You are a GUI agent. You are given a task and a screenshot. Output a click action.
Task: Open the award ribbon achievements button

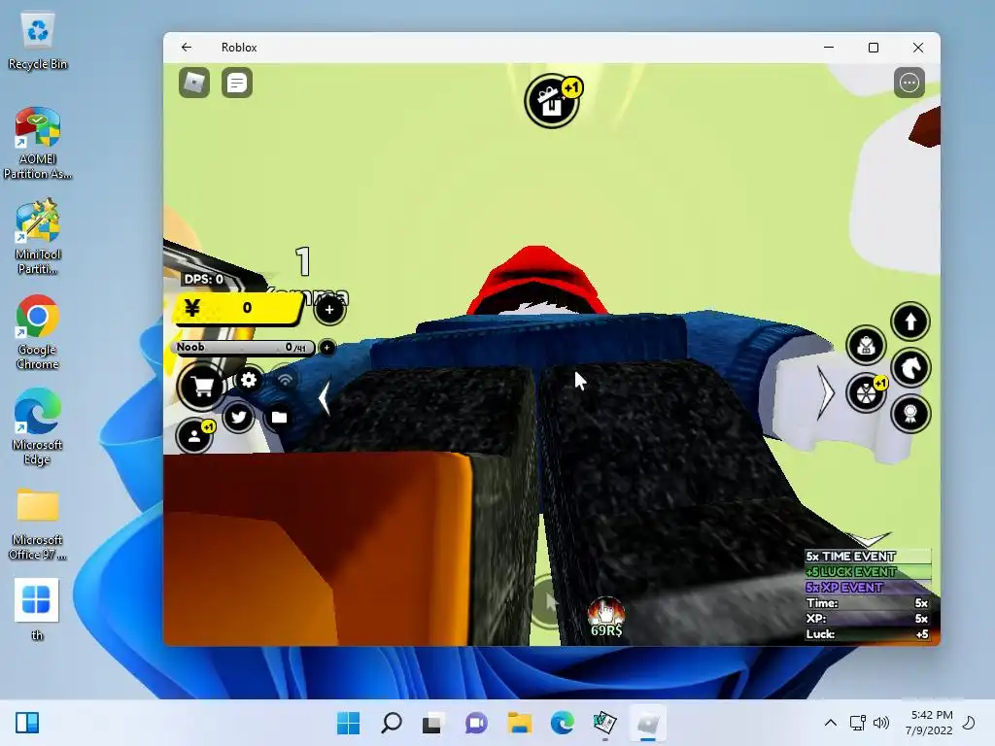(909, 414)
